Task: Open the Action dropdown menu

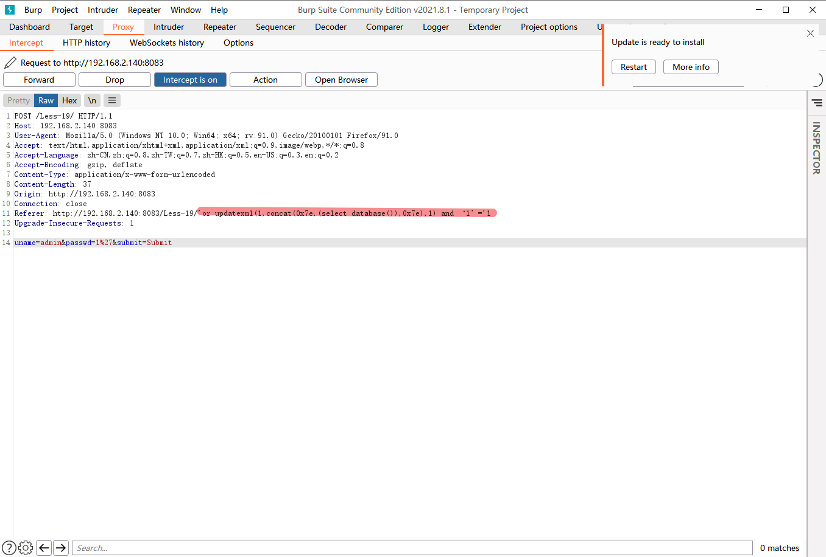Action: [266, 80]
